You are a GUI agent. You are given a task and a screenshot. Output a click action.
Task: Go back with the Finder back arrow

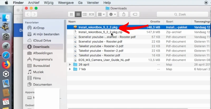pyautogui.click(x=28, y=14)
